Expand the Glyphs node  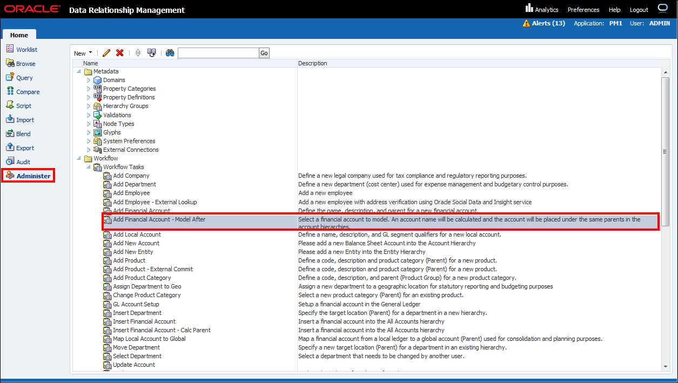pos(89,132)
